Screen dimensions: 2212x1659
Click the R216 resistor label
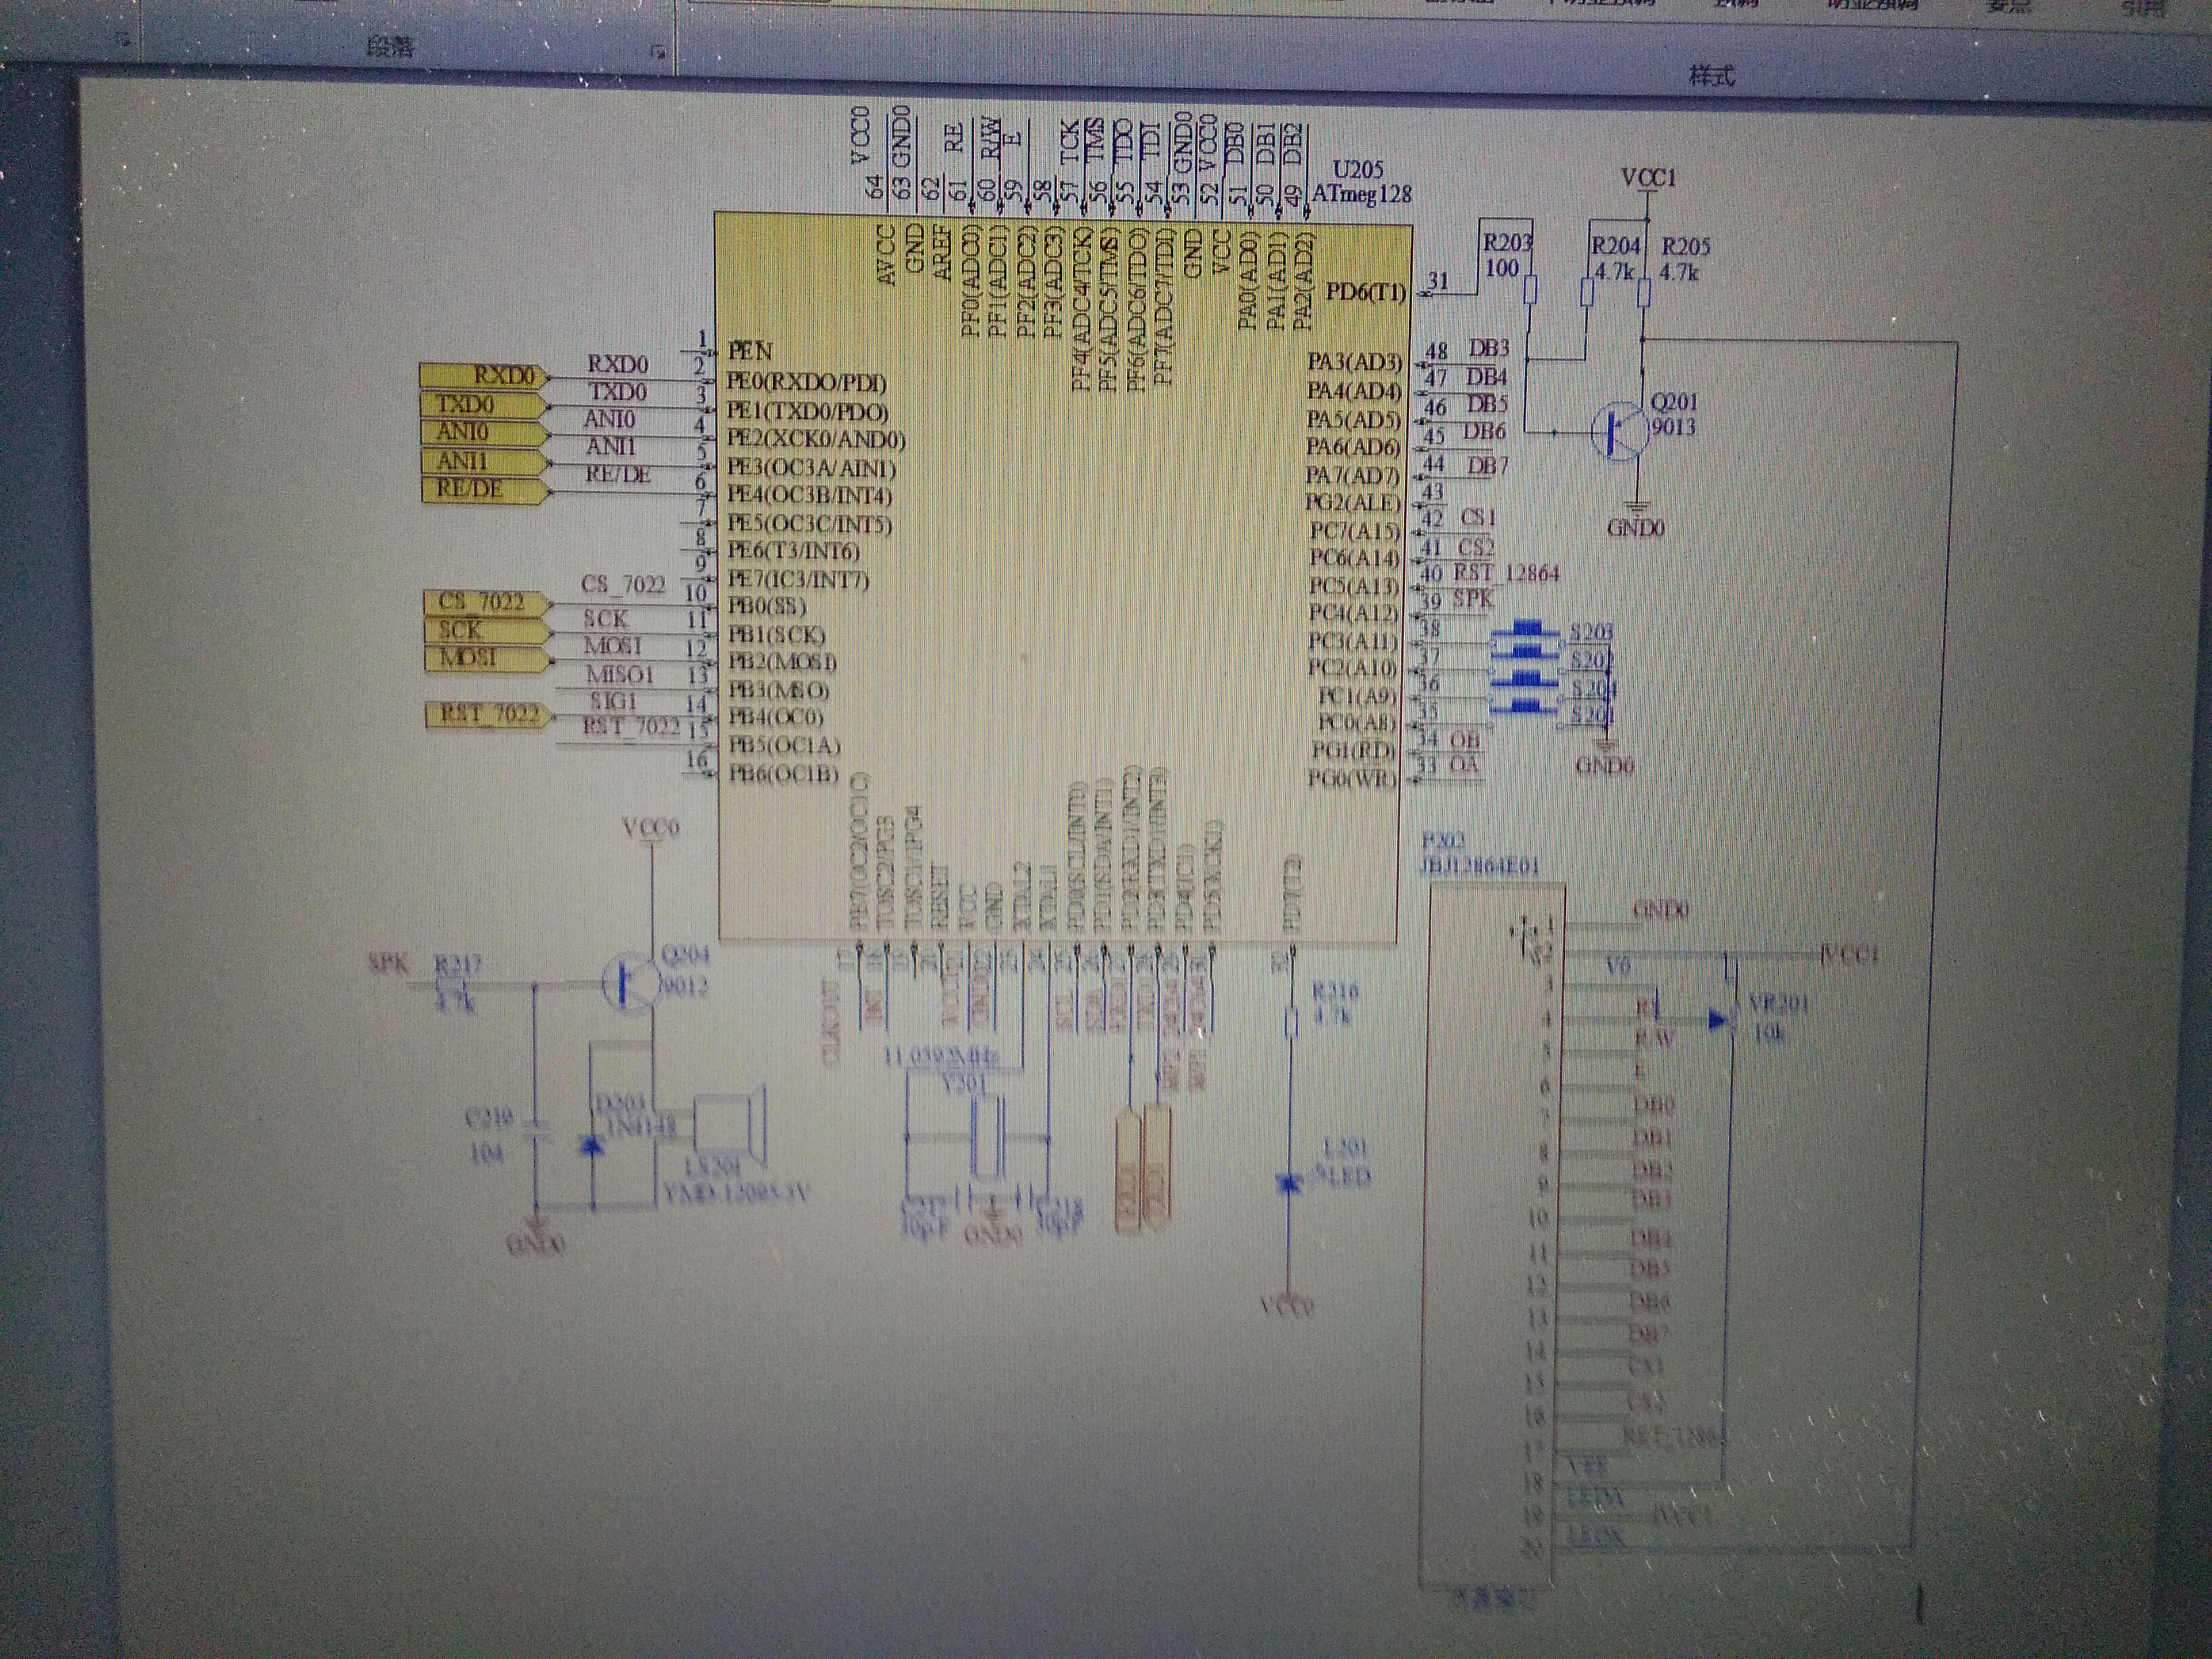click(1335, 992)
